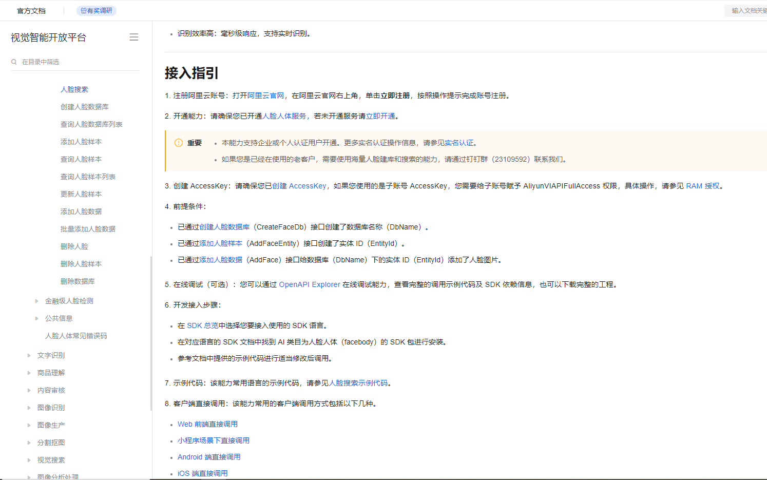This screenshot has width=767, height=480.
Task: Expand the 公共信息 arrow
Action: click(x=36, y=318)
